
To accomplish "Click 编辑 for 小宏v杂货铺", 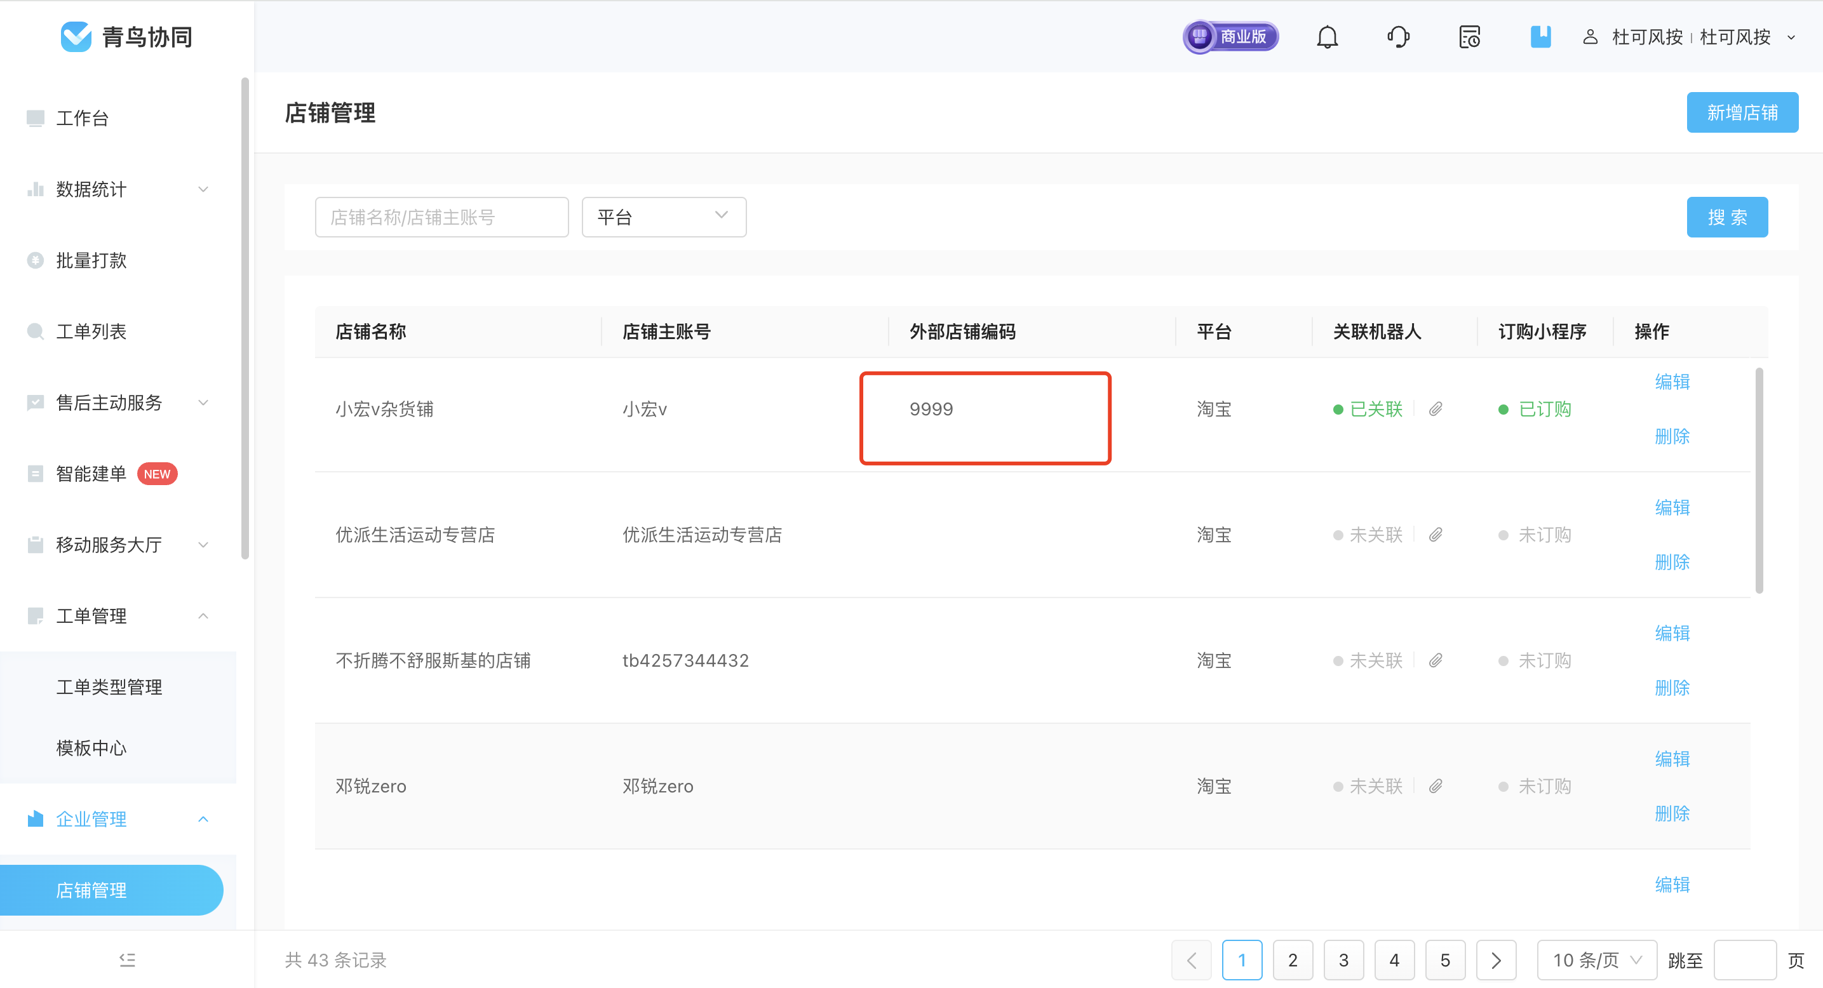I will pyautogui.click(x=1672, y=382).
